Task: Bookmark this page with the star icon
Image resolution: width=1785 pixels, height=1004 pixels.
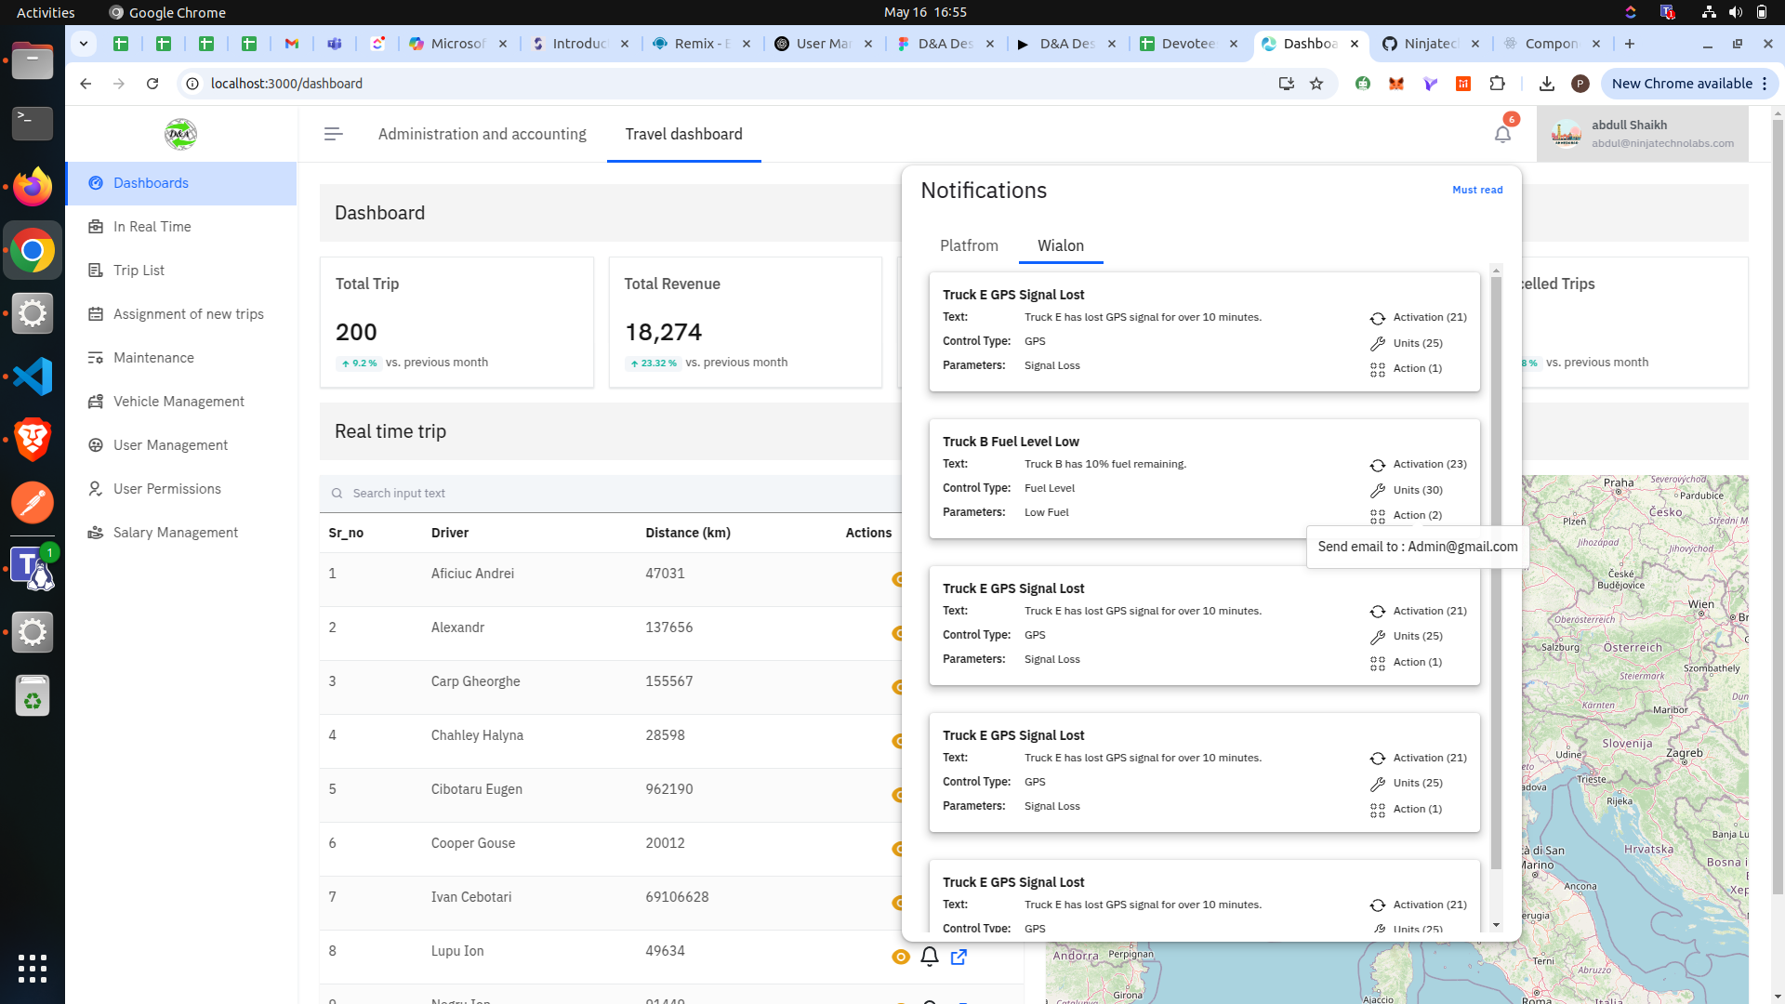Action: click(1316, 84)
